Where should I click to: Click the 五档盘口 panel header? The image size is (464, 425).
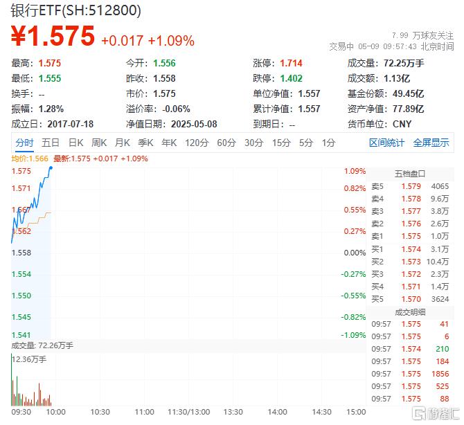pyautogui.click(x=410, y=174)
